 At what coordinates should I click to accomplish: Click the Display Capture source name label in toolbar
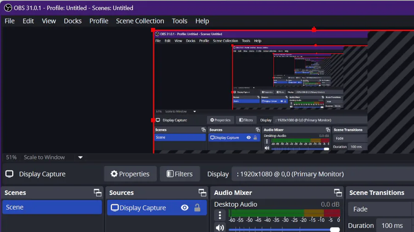[x=42, y=174]
